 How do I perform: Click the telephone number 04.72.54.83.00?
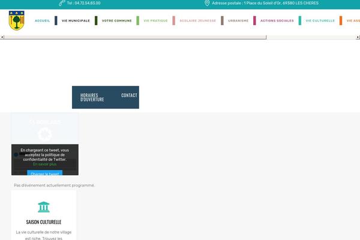point(88,3)
